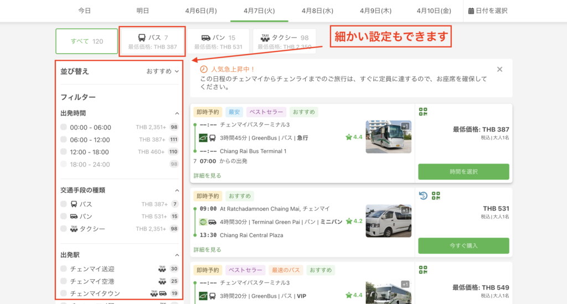This screenshot has height=304, width=567.
Task: Click star rating 4.4 on THB 387 card
Action: tap(354, 137)
